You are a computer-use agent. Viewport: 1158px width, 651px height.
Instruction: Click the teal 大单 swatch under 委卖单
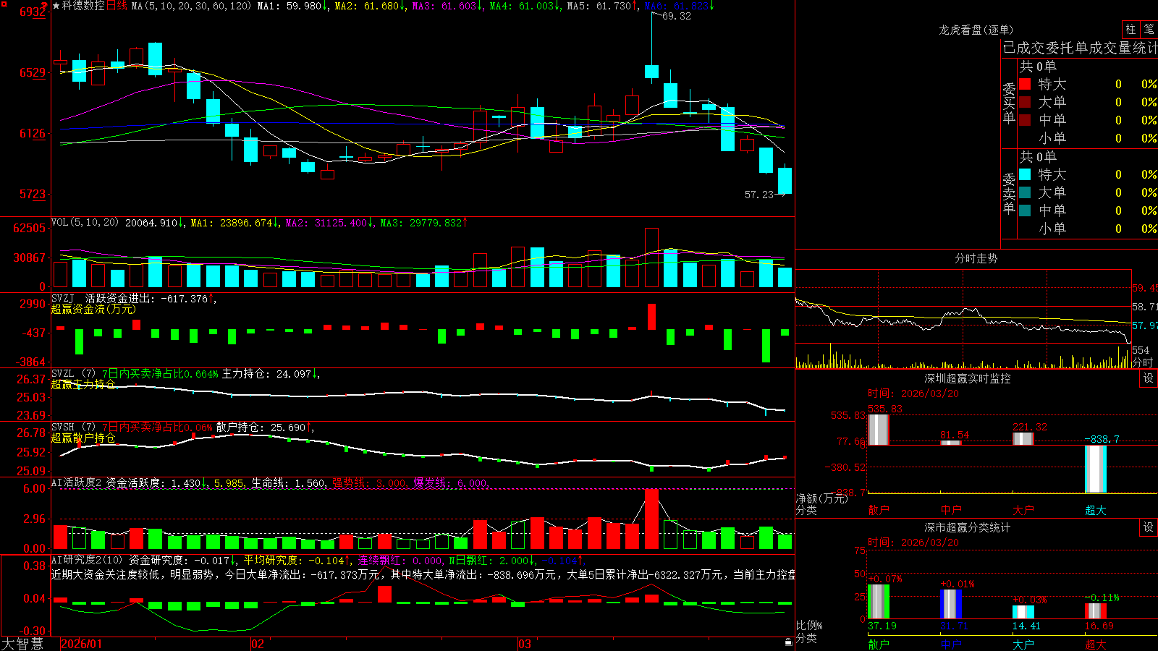pyautogui.click(x=1025, y=192)
